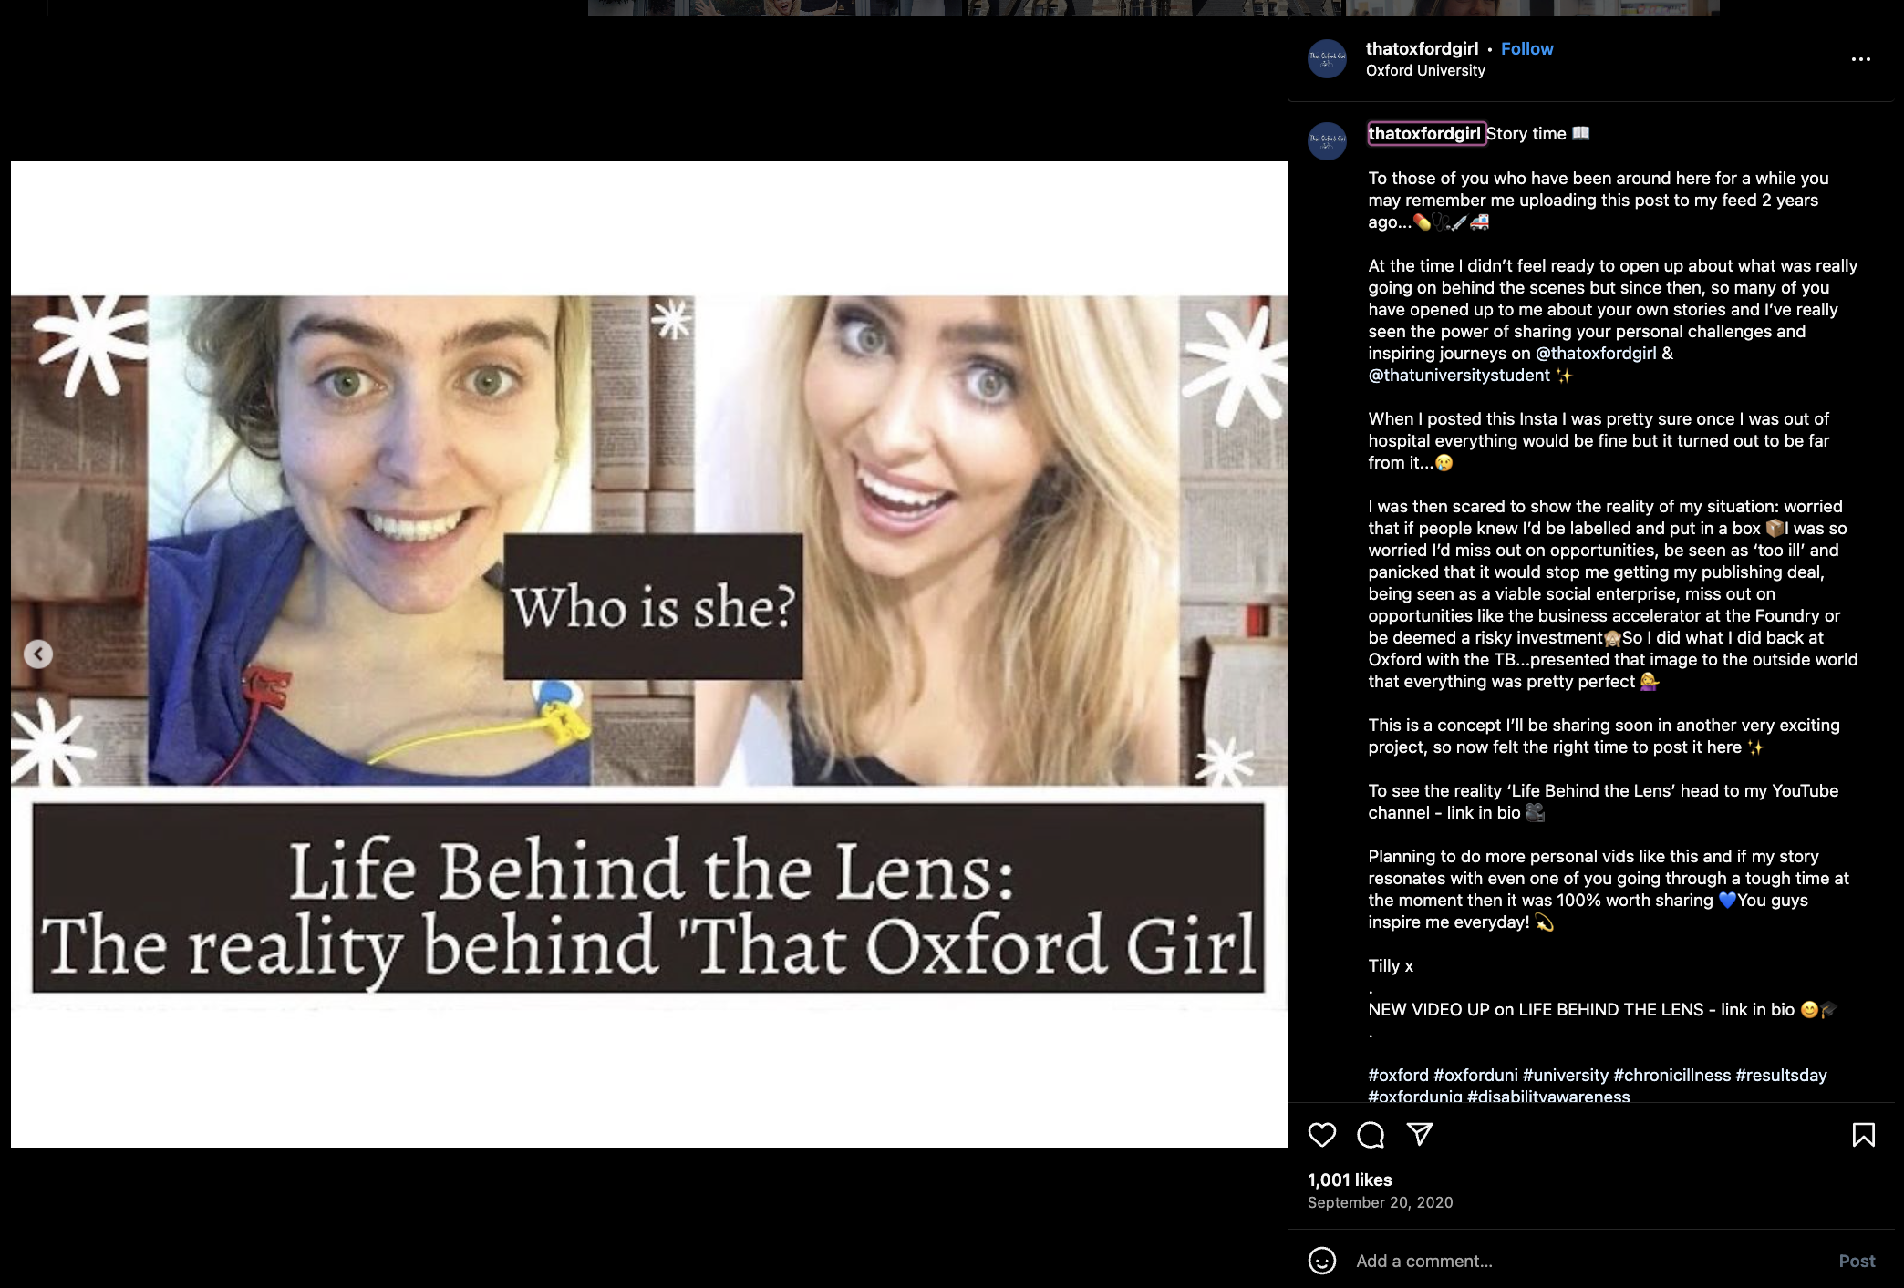Share the post with the paper plane icon

pyautogui.click(x=1420, y=1134)
